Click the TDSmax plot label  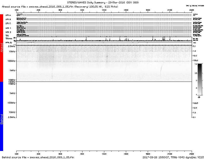[9, 38]
